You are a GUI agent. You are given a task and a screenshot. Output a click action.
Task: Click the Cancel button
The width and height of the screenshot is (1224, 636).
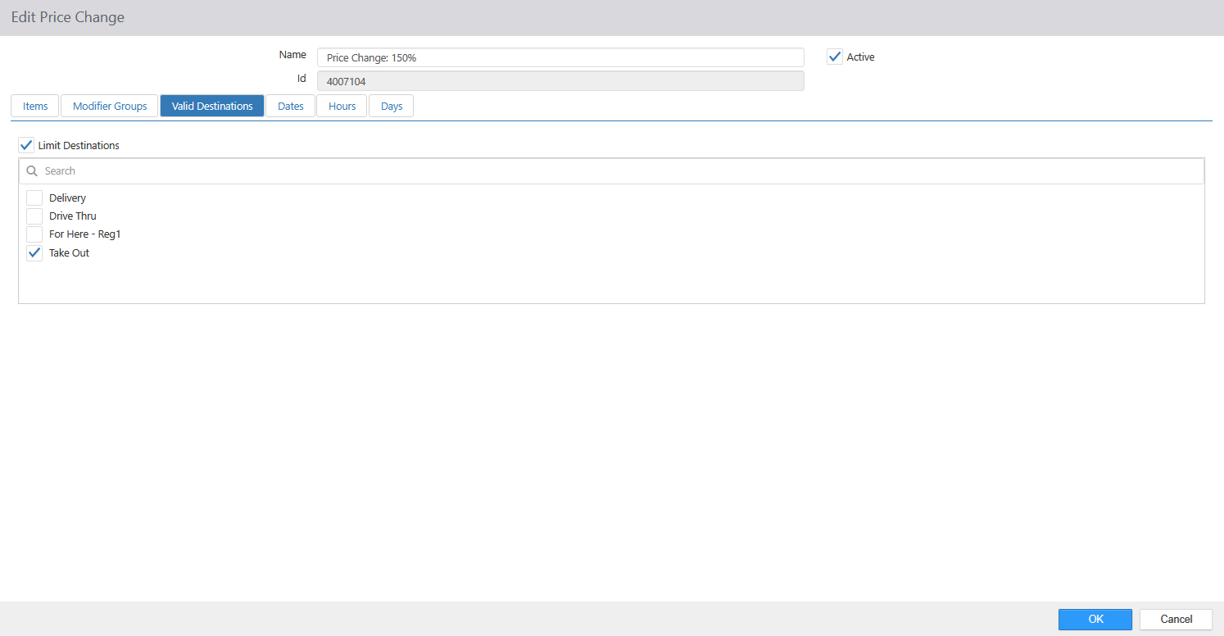1176,620
